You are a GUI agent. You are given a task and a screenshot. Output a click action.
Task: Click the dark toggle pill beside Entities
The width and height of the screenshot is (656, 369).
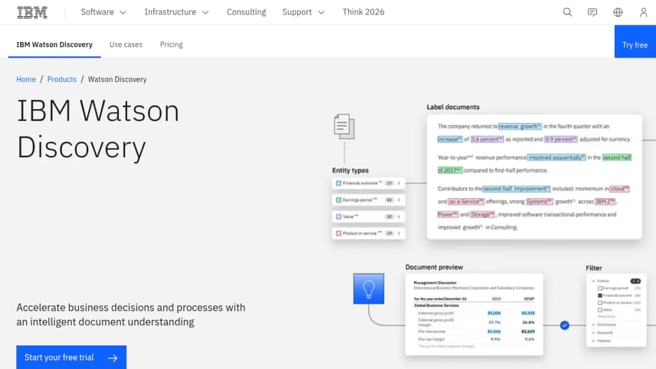tap(635, 281)
